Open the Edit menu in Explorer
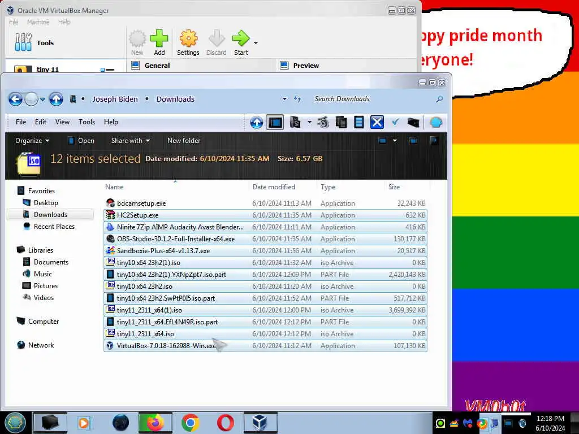Screen dimensions: 579x434 [41, 122]
